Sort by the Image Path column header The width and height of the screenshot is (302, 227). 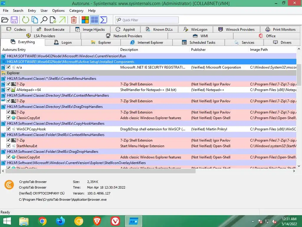coord(272,50)
